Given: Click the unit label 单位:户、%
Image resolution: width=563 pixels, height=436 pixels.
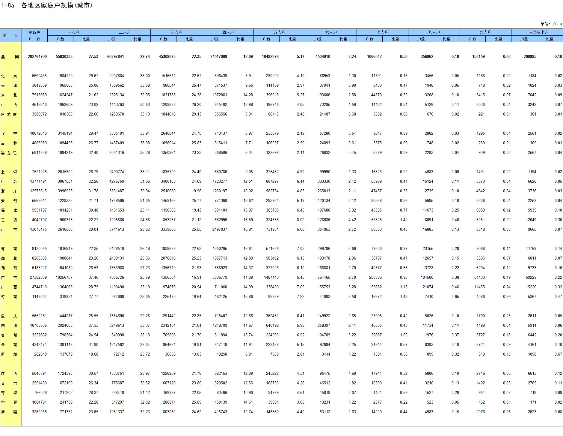Looking at the screenshot, I should coord(551,24).
